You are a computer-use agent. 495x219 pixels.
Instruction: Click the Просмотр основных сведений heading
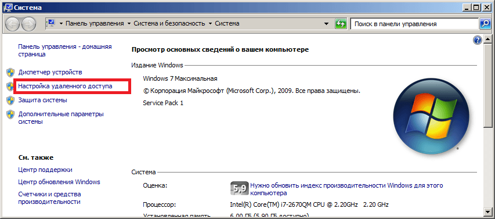[x=220, y=49]
